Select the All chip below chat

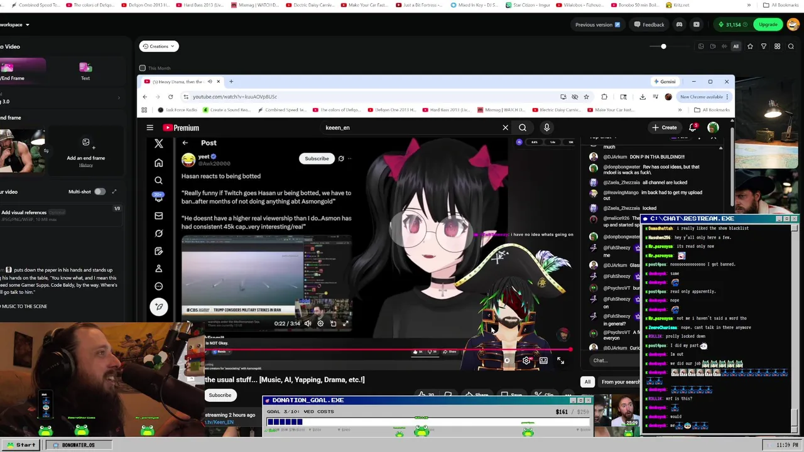(x=587, y=382)
